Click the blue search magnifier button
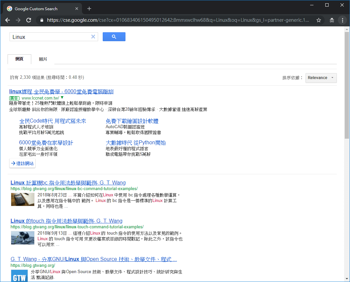Viewport: 350px width, 282px height. click(x=114, y=37)
